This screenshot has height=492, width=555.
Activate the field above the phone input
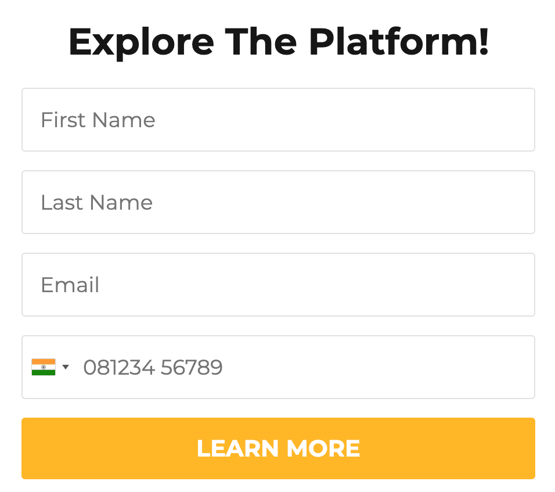pos(278,285)
